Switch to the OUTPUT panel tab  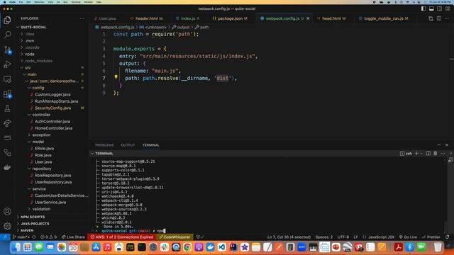point(128,144)
